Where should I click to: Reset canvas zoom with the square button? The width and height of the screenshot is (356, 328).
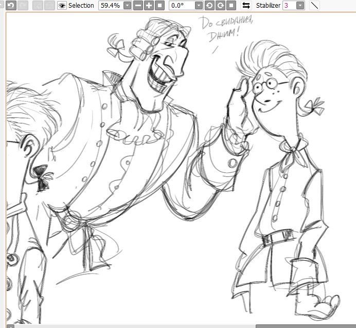tap(160, 5)
